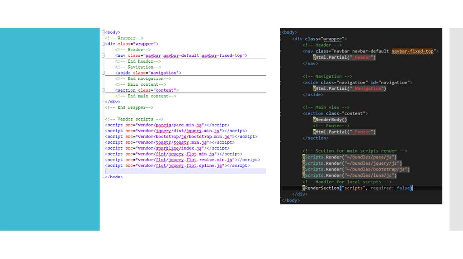Click the bootstrap.min.js script line
The height and width of the screenshot is (259, 463).
coord(181,136)
